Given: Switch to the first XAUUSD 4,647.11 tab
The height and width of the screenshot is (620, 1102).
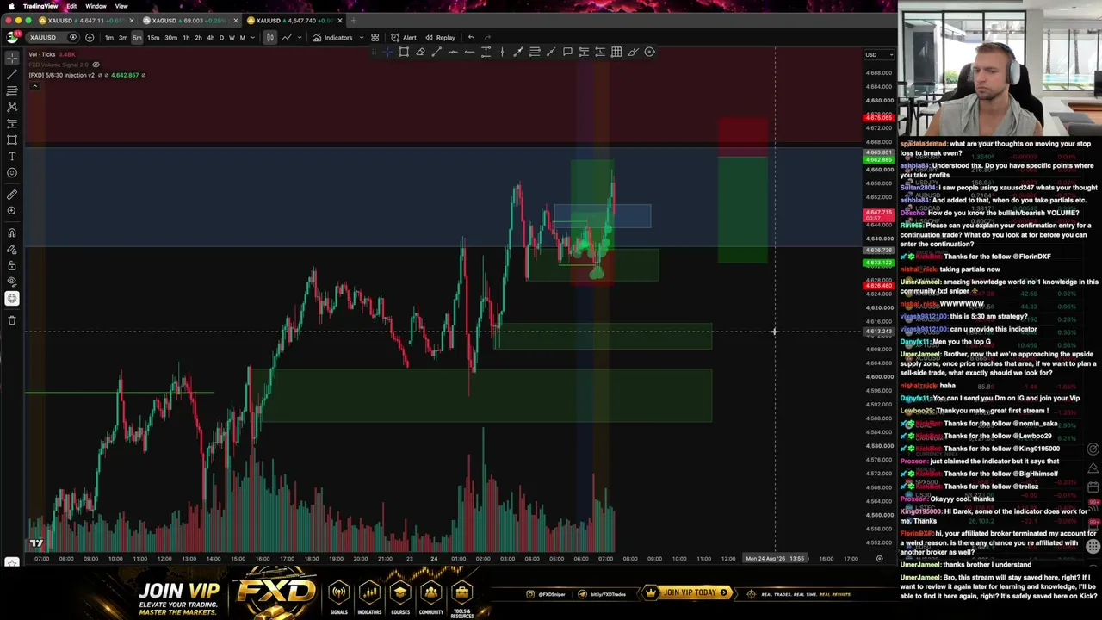Looking at the screenshot, I should (x=86, y=21).
